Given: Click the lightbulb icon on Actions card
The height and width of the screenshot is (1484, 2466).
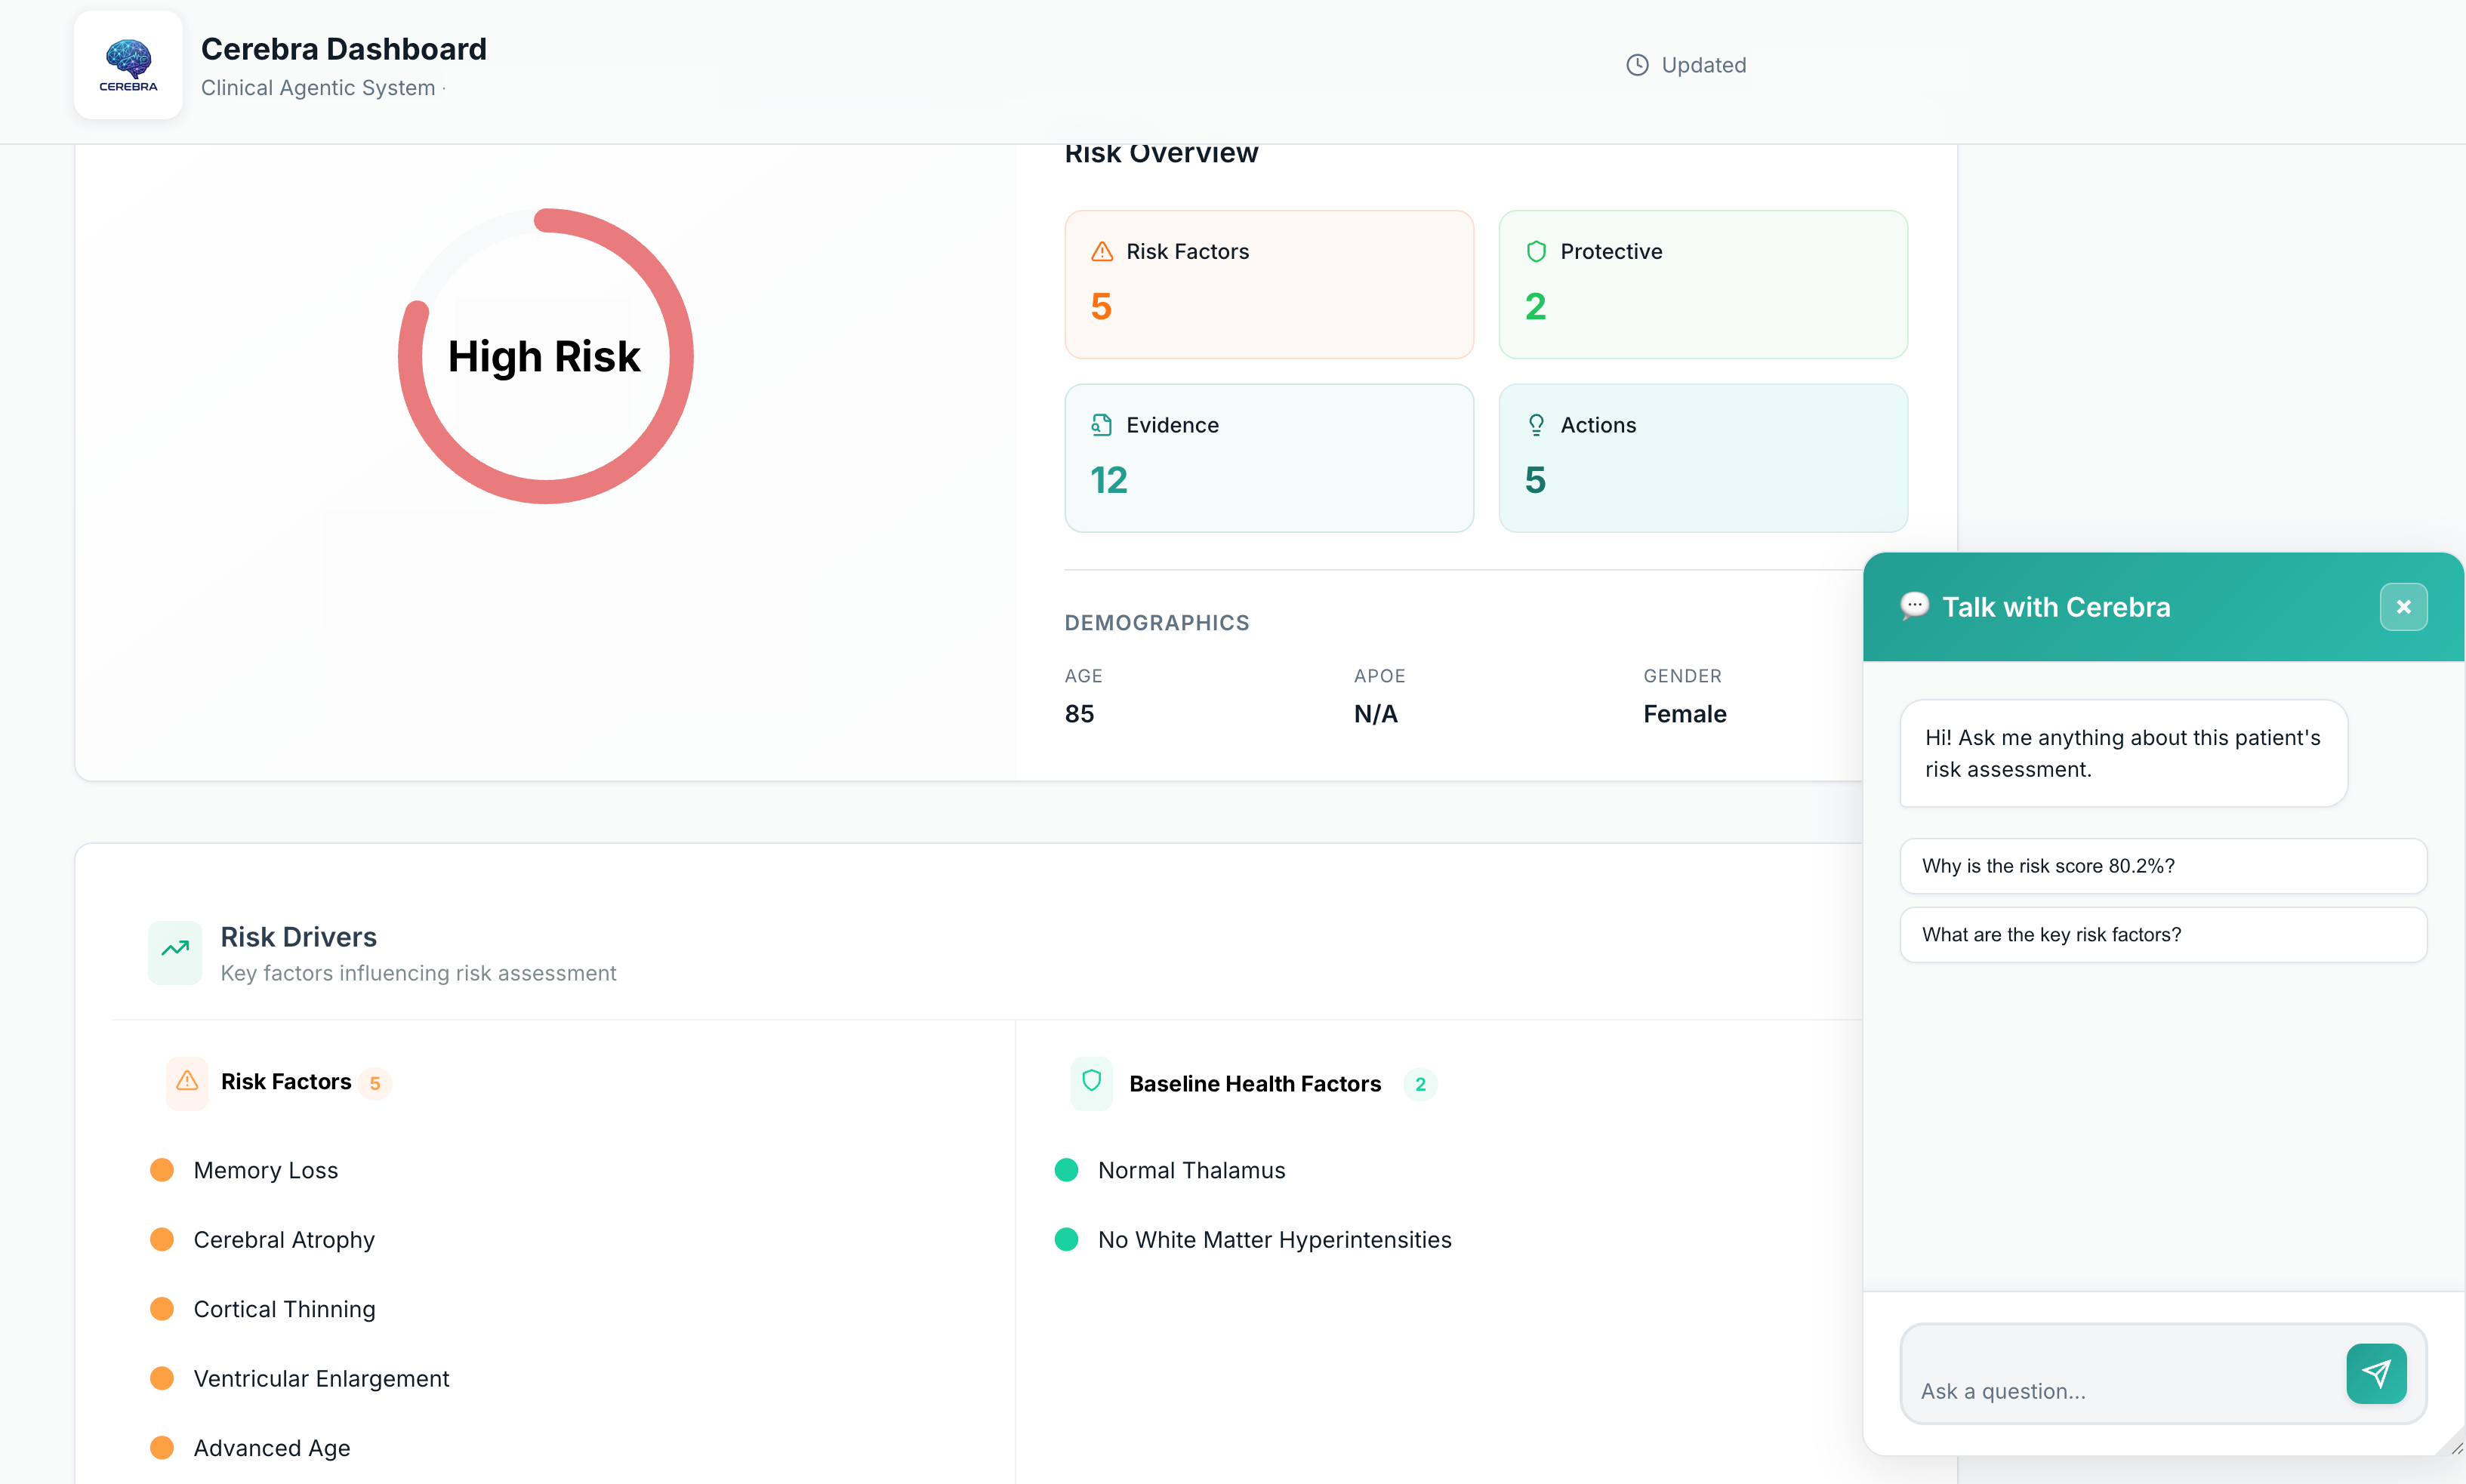Looking at the screenshot, I should tap(1536, 424).
